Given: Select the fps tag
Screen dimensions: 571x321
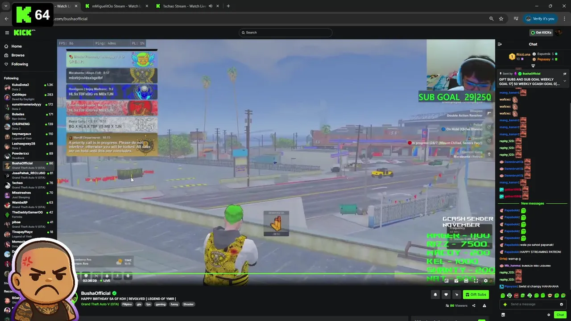Looking at the screenshot, I should click(149, 305).
